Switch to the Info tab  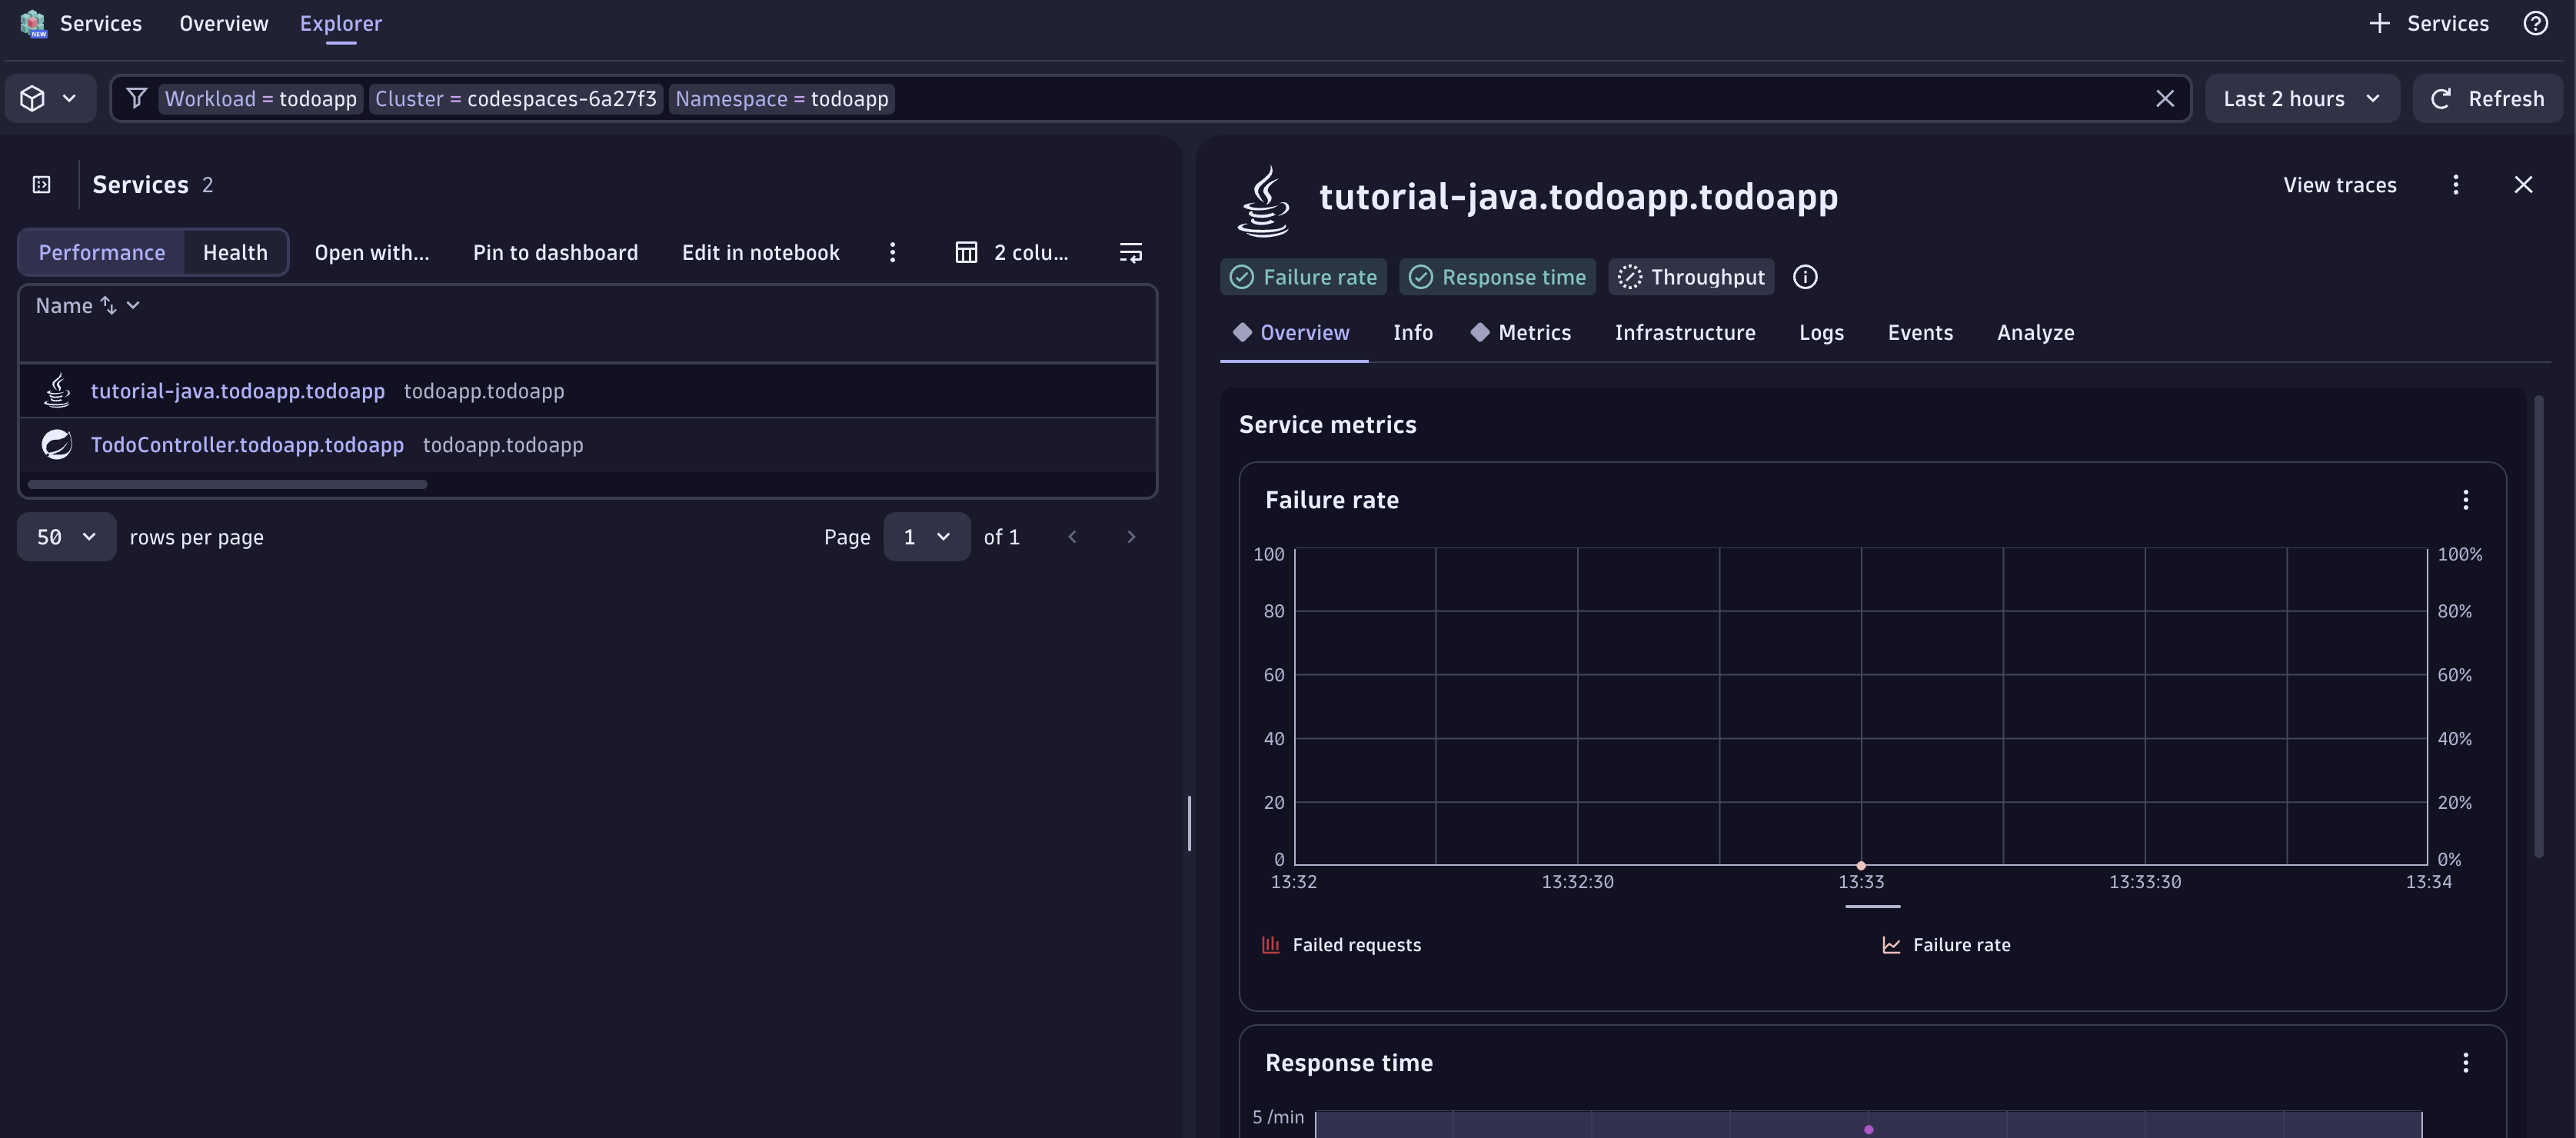tap(1412, 332)
